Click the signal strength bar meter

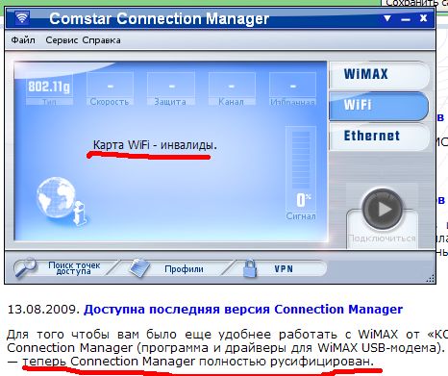[301, 160]
